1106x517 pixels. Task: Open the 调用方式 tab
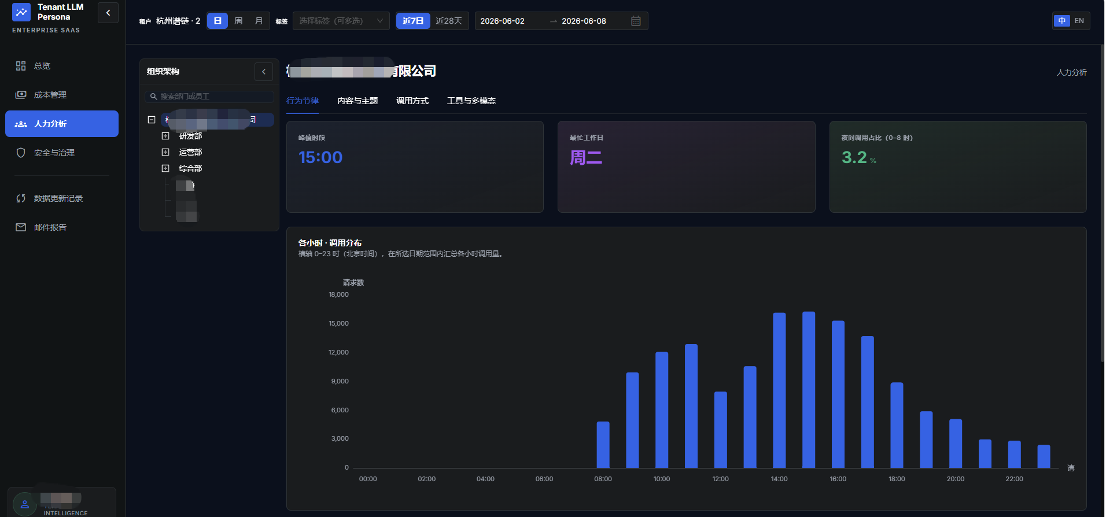[412, 101]
